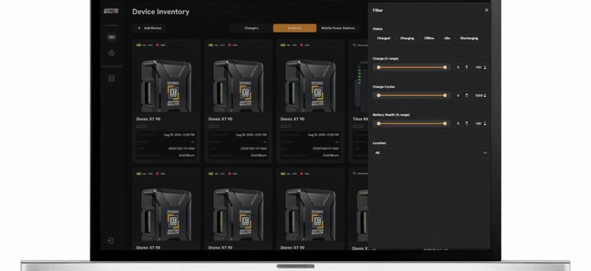Screen dimensions: 591x271
Task: Select the Batteries tab
Action: pyautogui.click(x=295, y=28)
